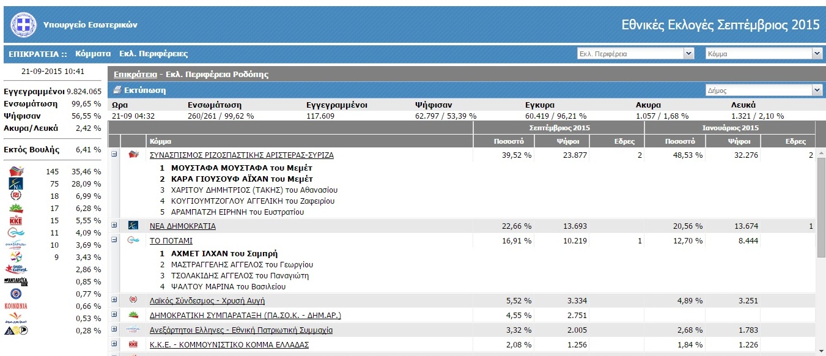Click the Golden Dawn logo in the results table

(x=133, y=300)
